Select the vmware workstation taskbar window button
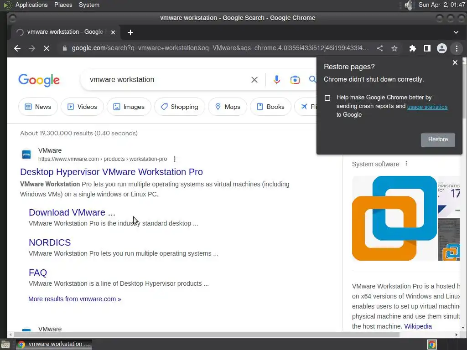Image resolution: width=467 pixels, height=350 pixels. pyautogui.click(x=54, y=345)
